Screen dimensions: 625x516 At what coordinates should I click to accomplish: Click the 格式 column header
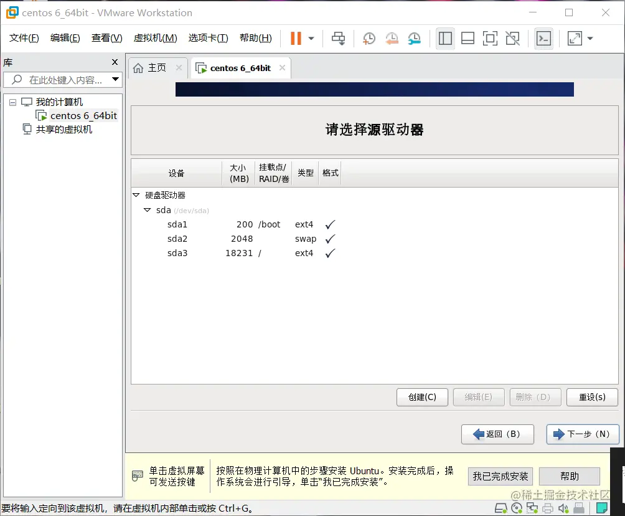pos(330,173)
